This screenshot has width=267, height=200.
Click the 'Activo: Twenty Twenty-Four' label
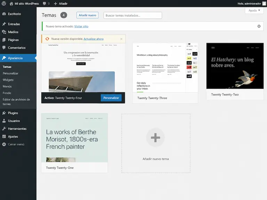63,98
